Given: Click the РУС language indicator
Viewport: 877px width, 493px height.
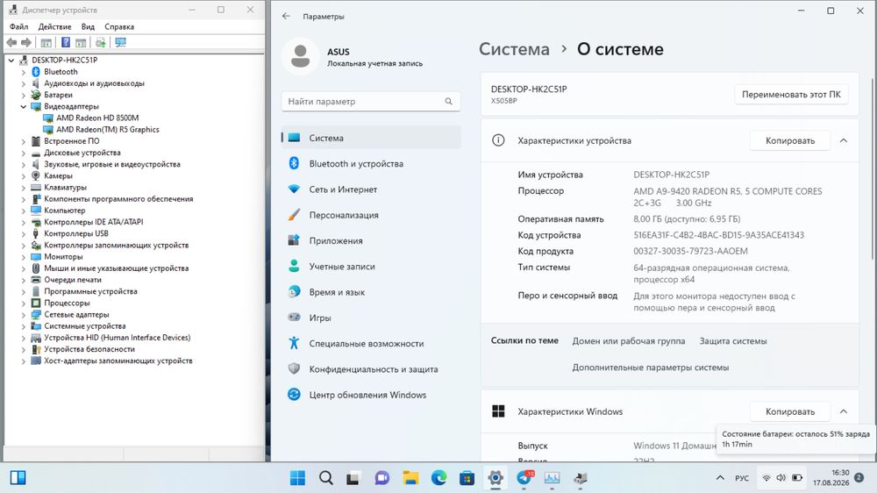Looking at the screenshot, I should point(742,478).
